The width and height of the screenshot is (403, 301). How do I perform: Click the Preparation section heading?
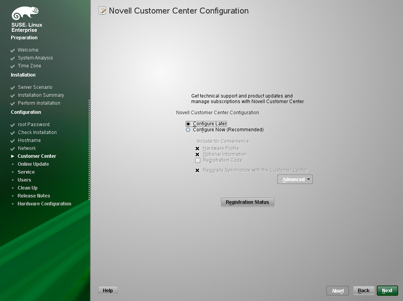24,38
